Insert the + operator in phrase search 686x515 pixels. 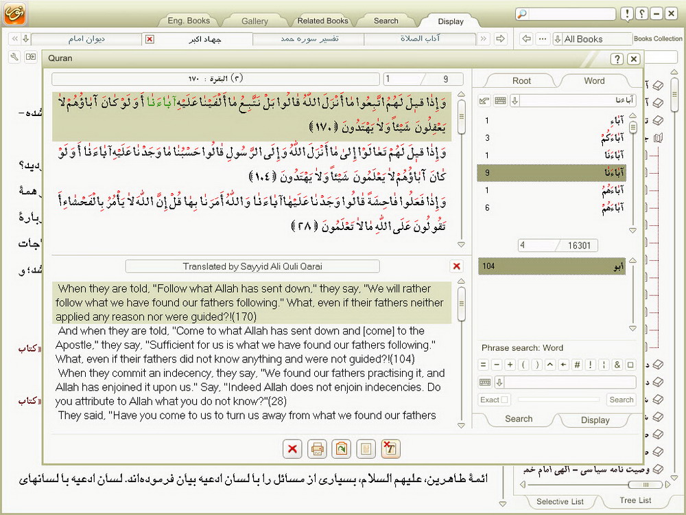[x=510, y=365]
